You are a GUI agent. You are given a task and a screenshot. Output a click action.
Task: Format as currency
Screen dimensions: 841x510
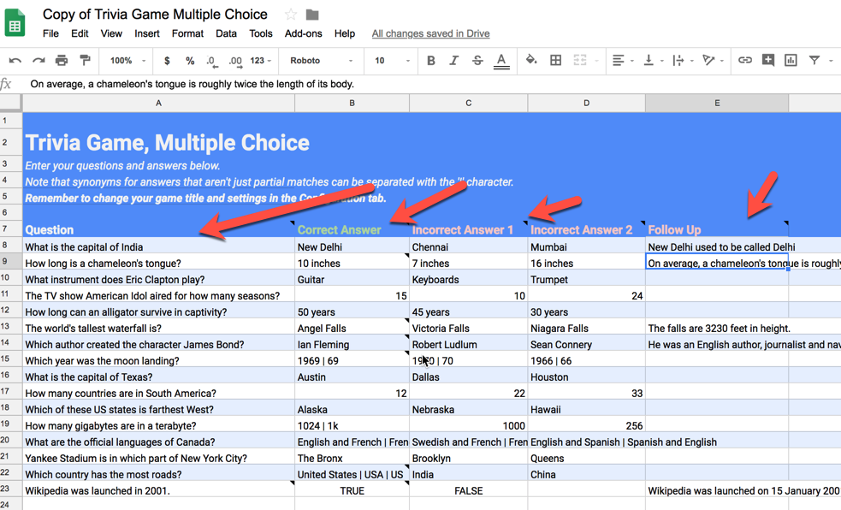(x=167, y=61)
